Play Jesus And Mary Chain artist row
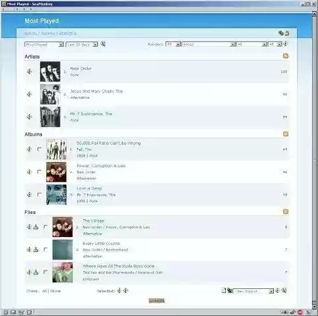The image size is (318, 316). [29, 94]
